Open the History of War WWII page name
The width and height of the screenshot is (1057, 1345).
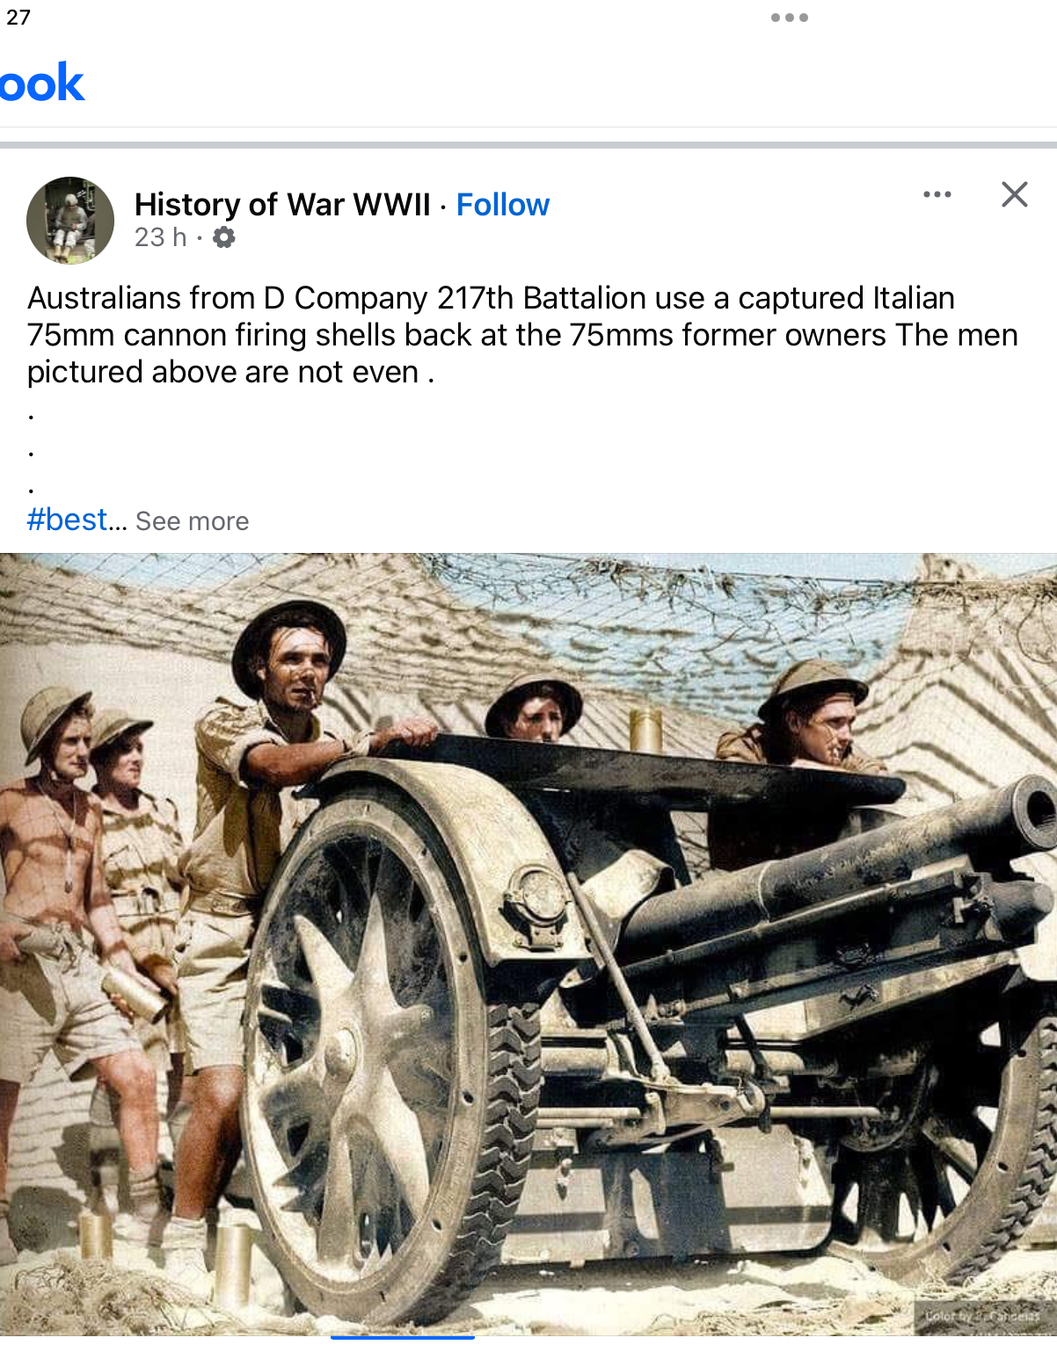coord(282,205)
